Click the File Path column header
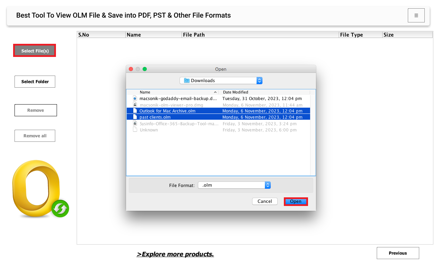This screenshot has width=442, height=276. tap(260, 35)
